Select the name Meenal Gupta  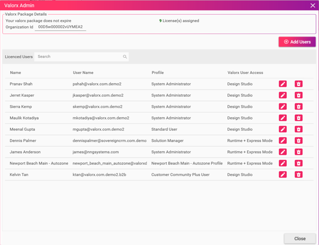[x=22, y=129]
